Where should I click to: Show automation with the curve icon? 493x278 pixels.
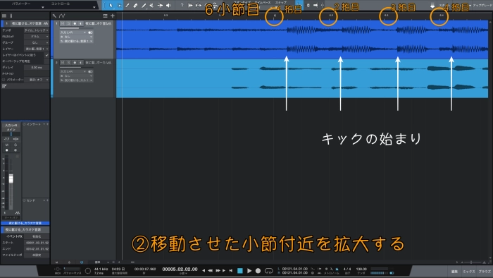tap(62, 16)
